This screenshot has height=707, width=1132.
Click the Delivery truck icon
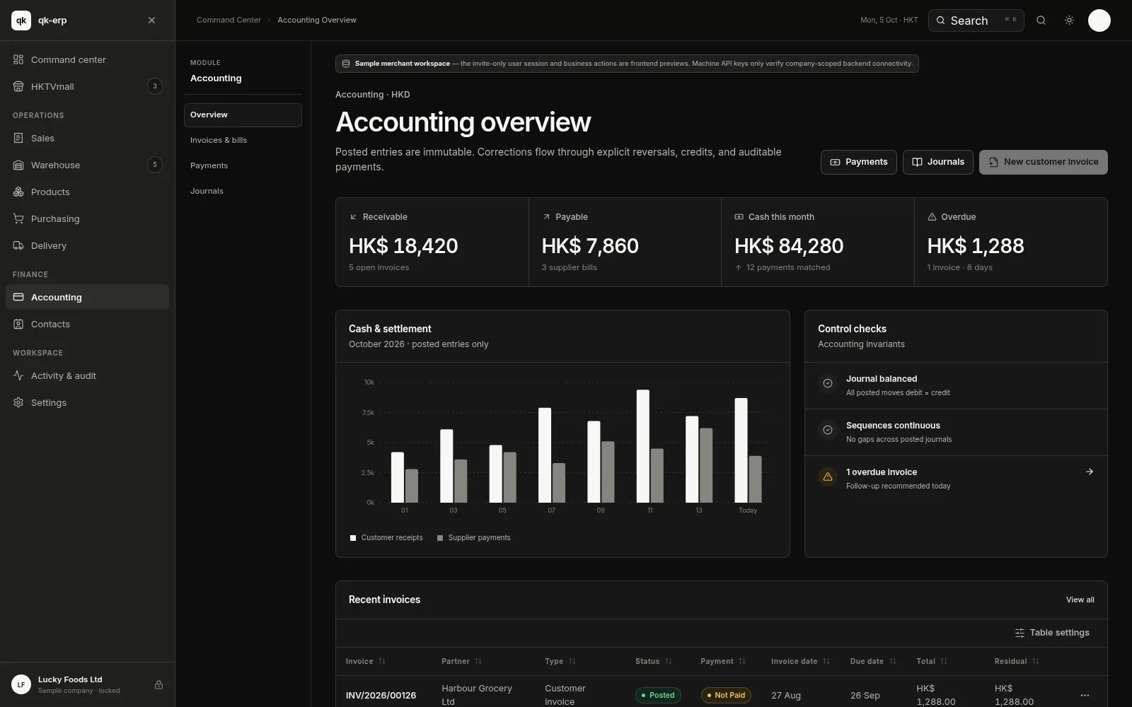tap(18, 245)
